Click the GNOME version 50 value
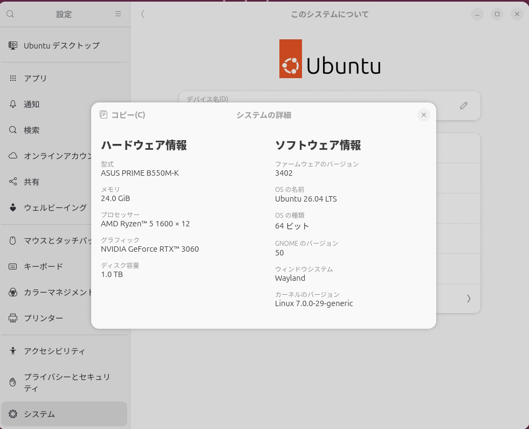This screenshot has height=429, width=529. (279, 253)
